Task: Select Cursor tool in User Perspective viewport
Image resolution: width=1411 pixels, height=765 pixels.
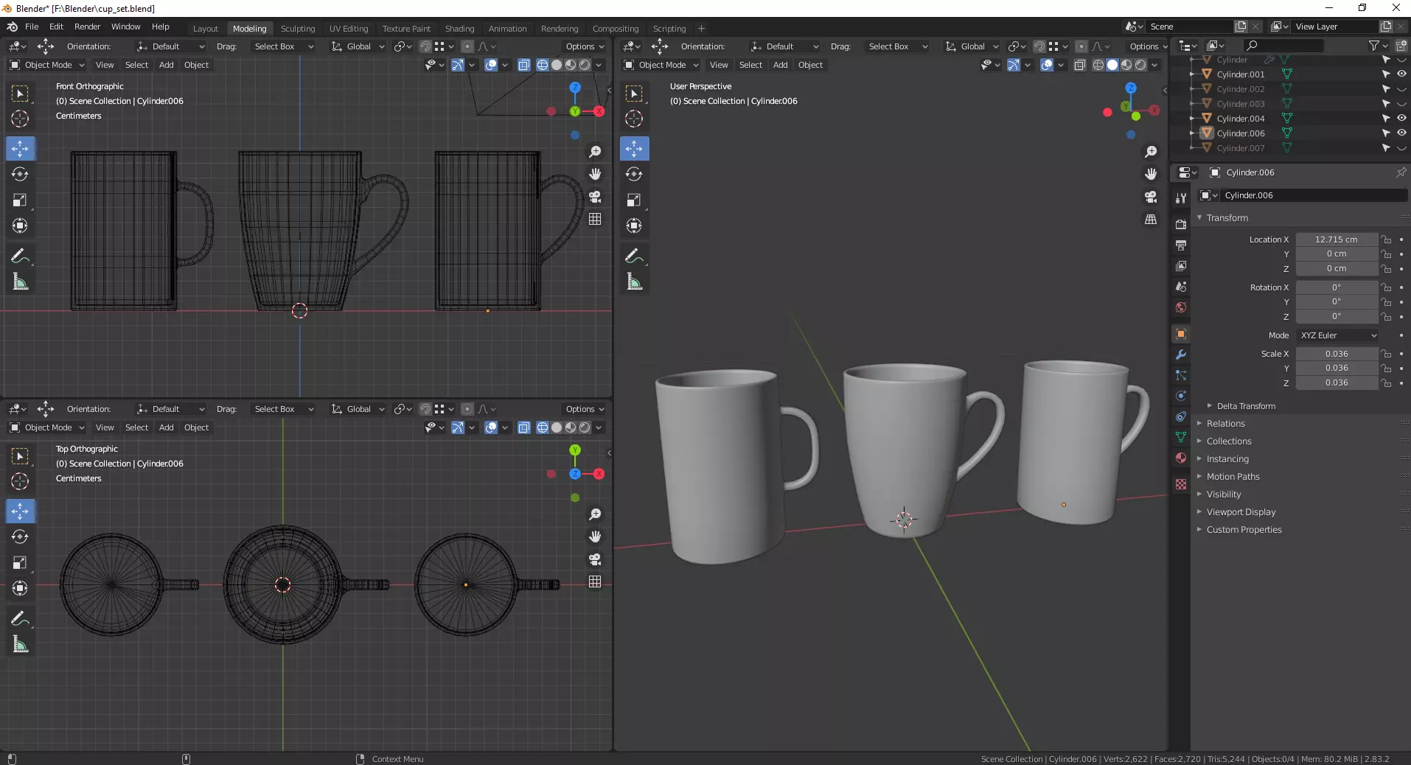Action: 634,119
